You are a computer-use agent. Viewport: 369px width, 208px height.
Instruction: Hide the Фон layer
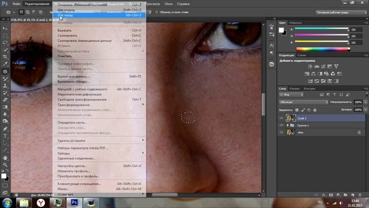click(281, 132)
